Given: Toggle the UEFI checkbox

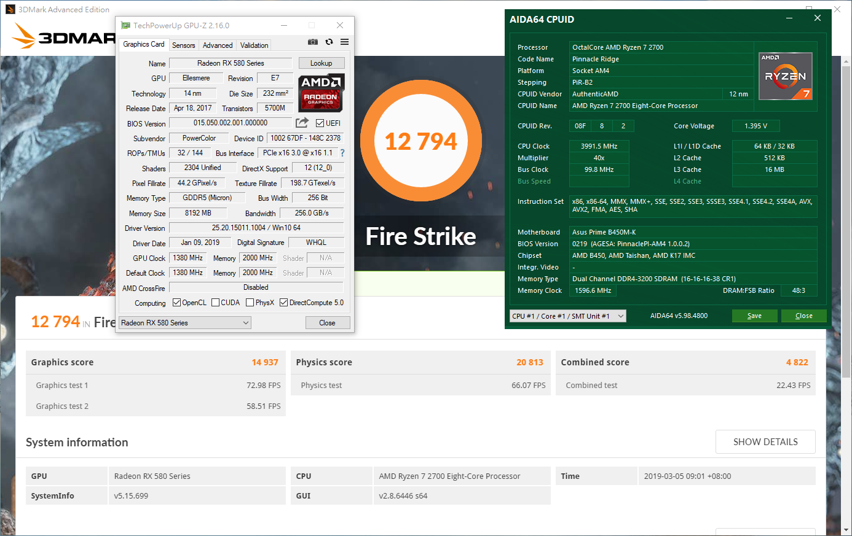Looking at the screenshot, I should click(x=320, y=123).
